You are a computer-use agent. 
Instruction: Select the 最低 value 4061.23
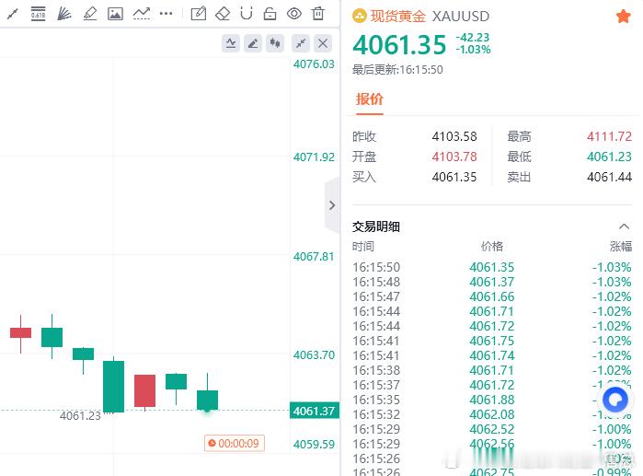click(x=609, y=157)
